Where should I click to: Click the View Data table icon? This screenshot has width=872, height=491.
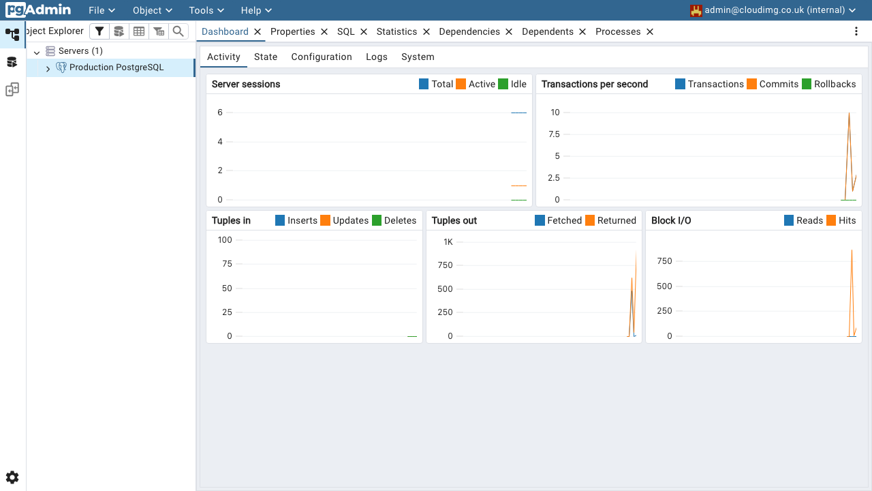click(139, 31)
